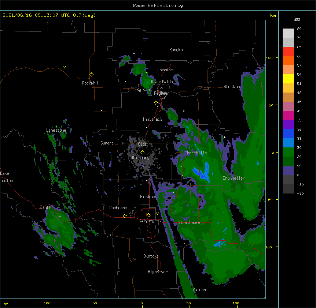Click the magenta 42 dBZ legend swatch
The height and width of the screenshot is (308, 316).
click(288, 115)
